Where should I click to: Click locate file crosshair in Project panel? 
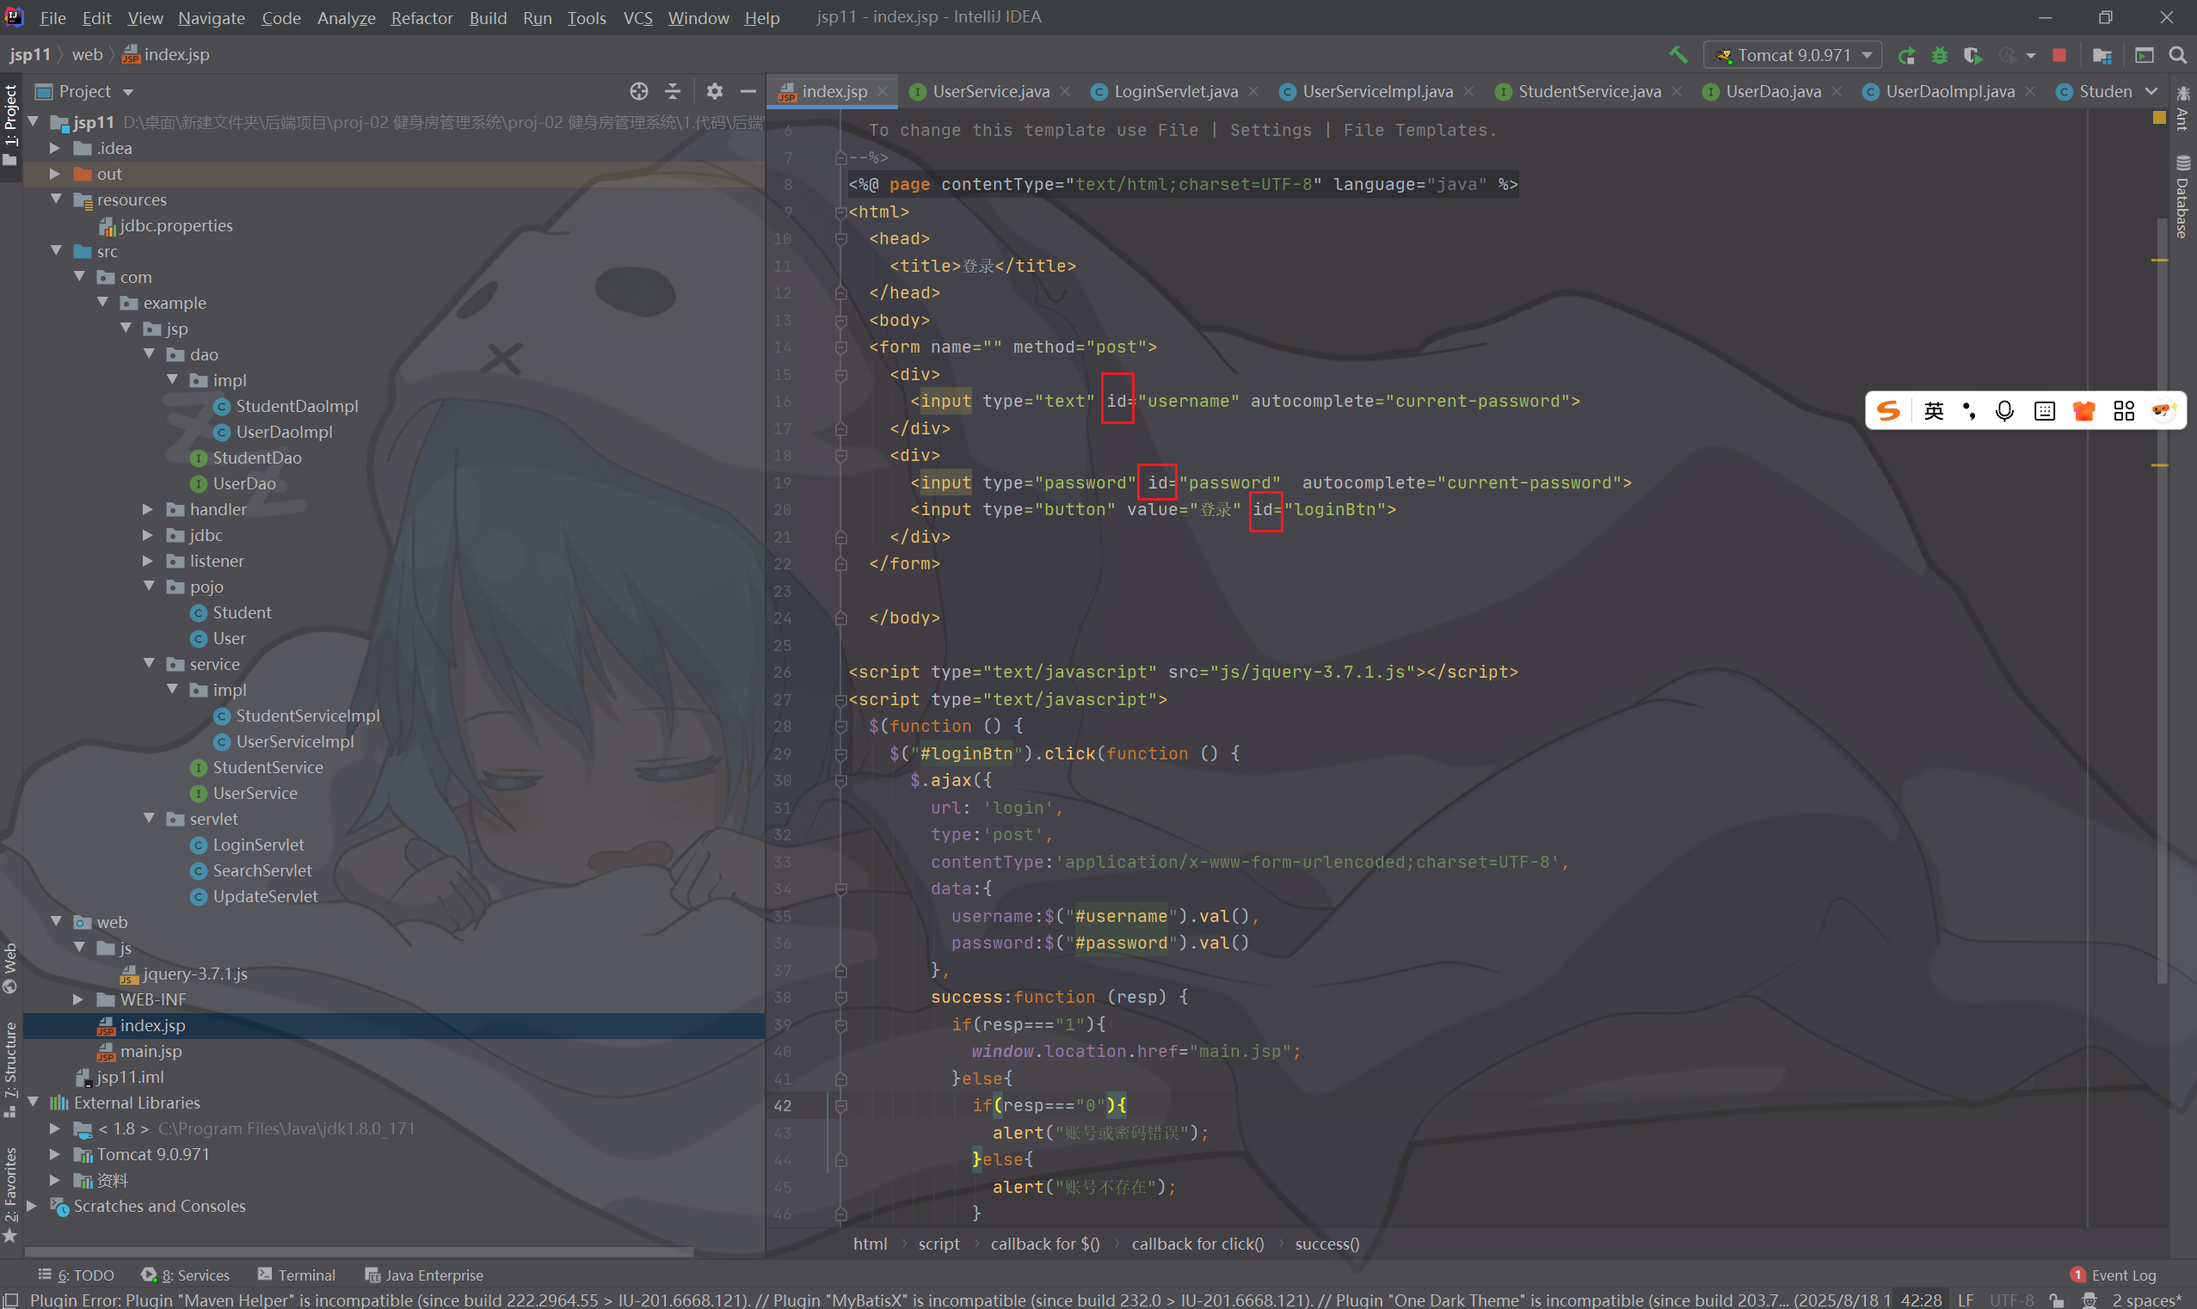click(638, 92)
